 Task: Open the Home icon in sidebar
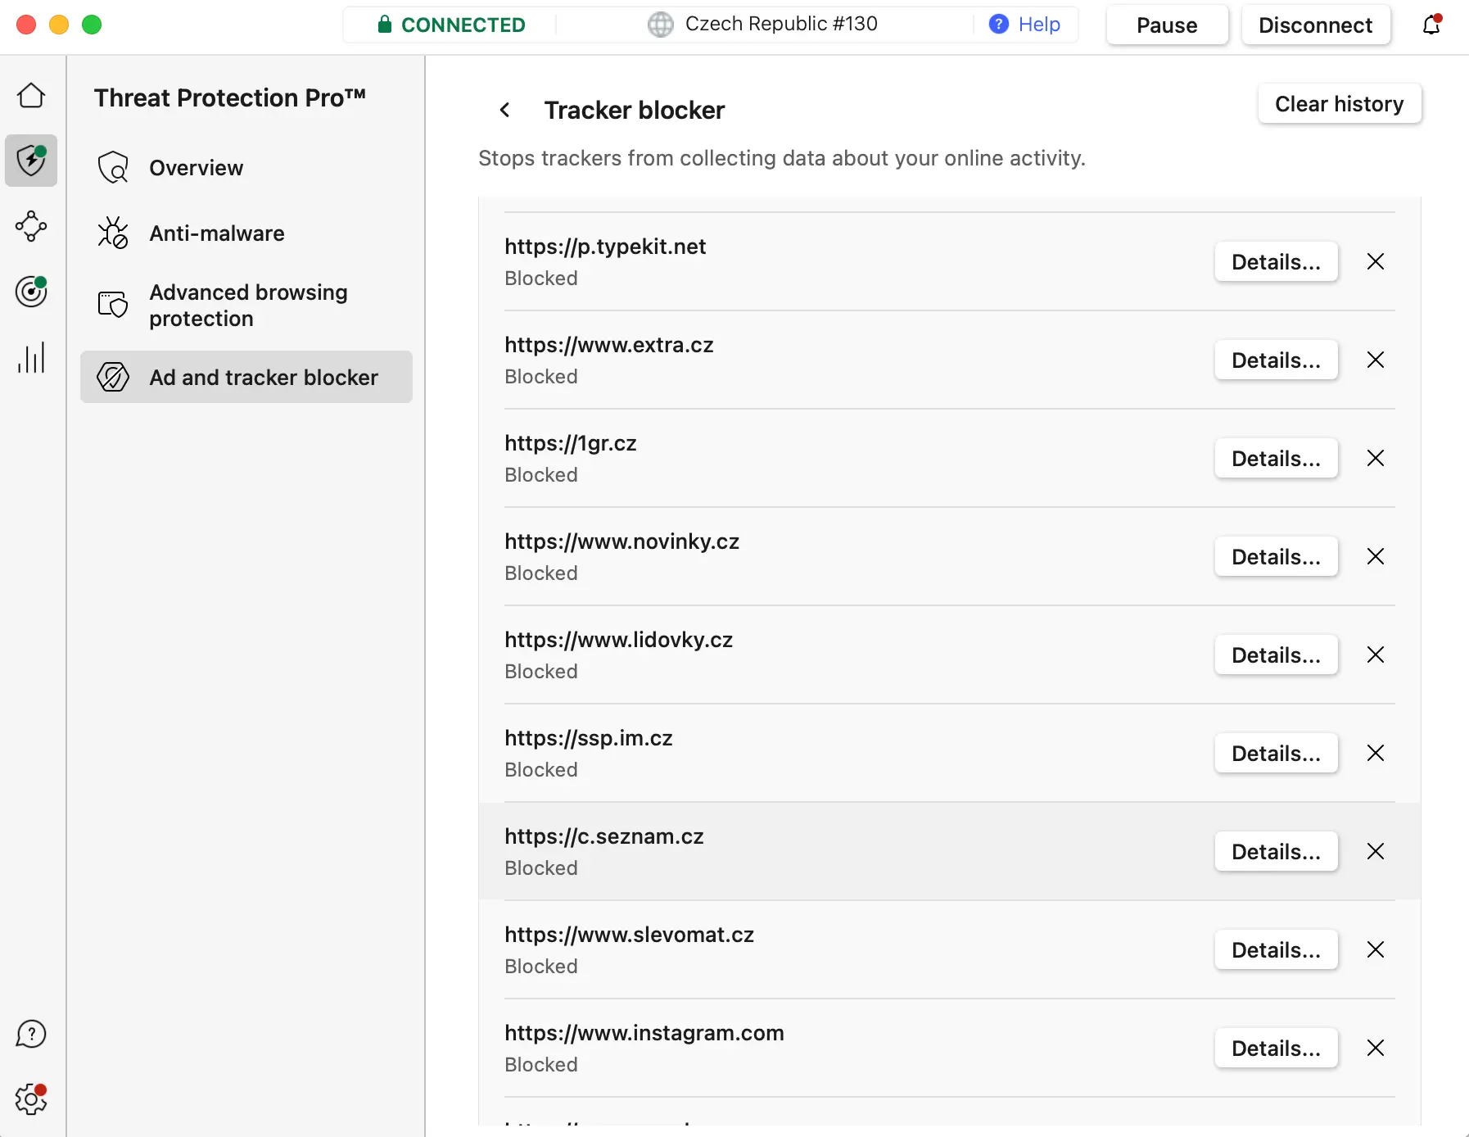point(31,96)
